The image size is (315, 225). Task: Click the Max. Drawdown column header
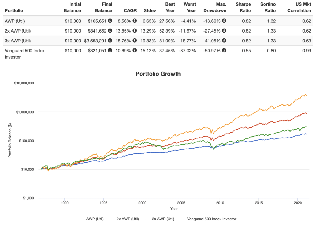tap(215, 7)
